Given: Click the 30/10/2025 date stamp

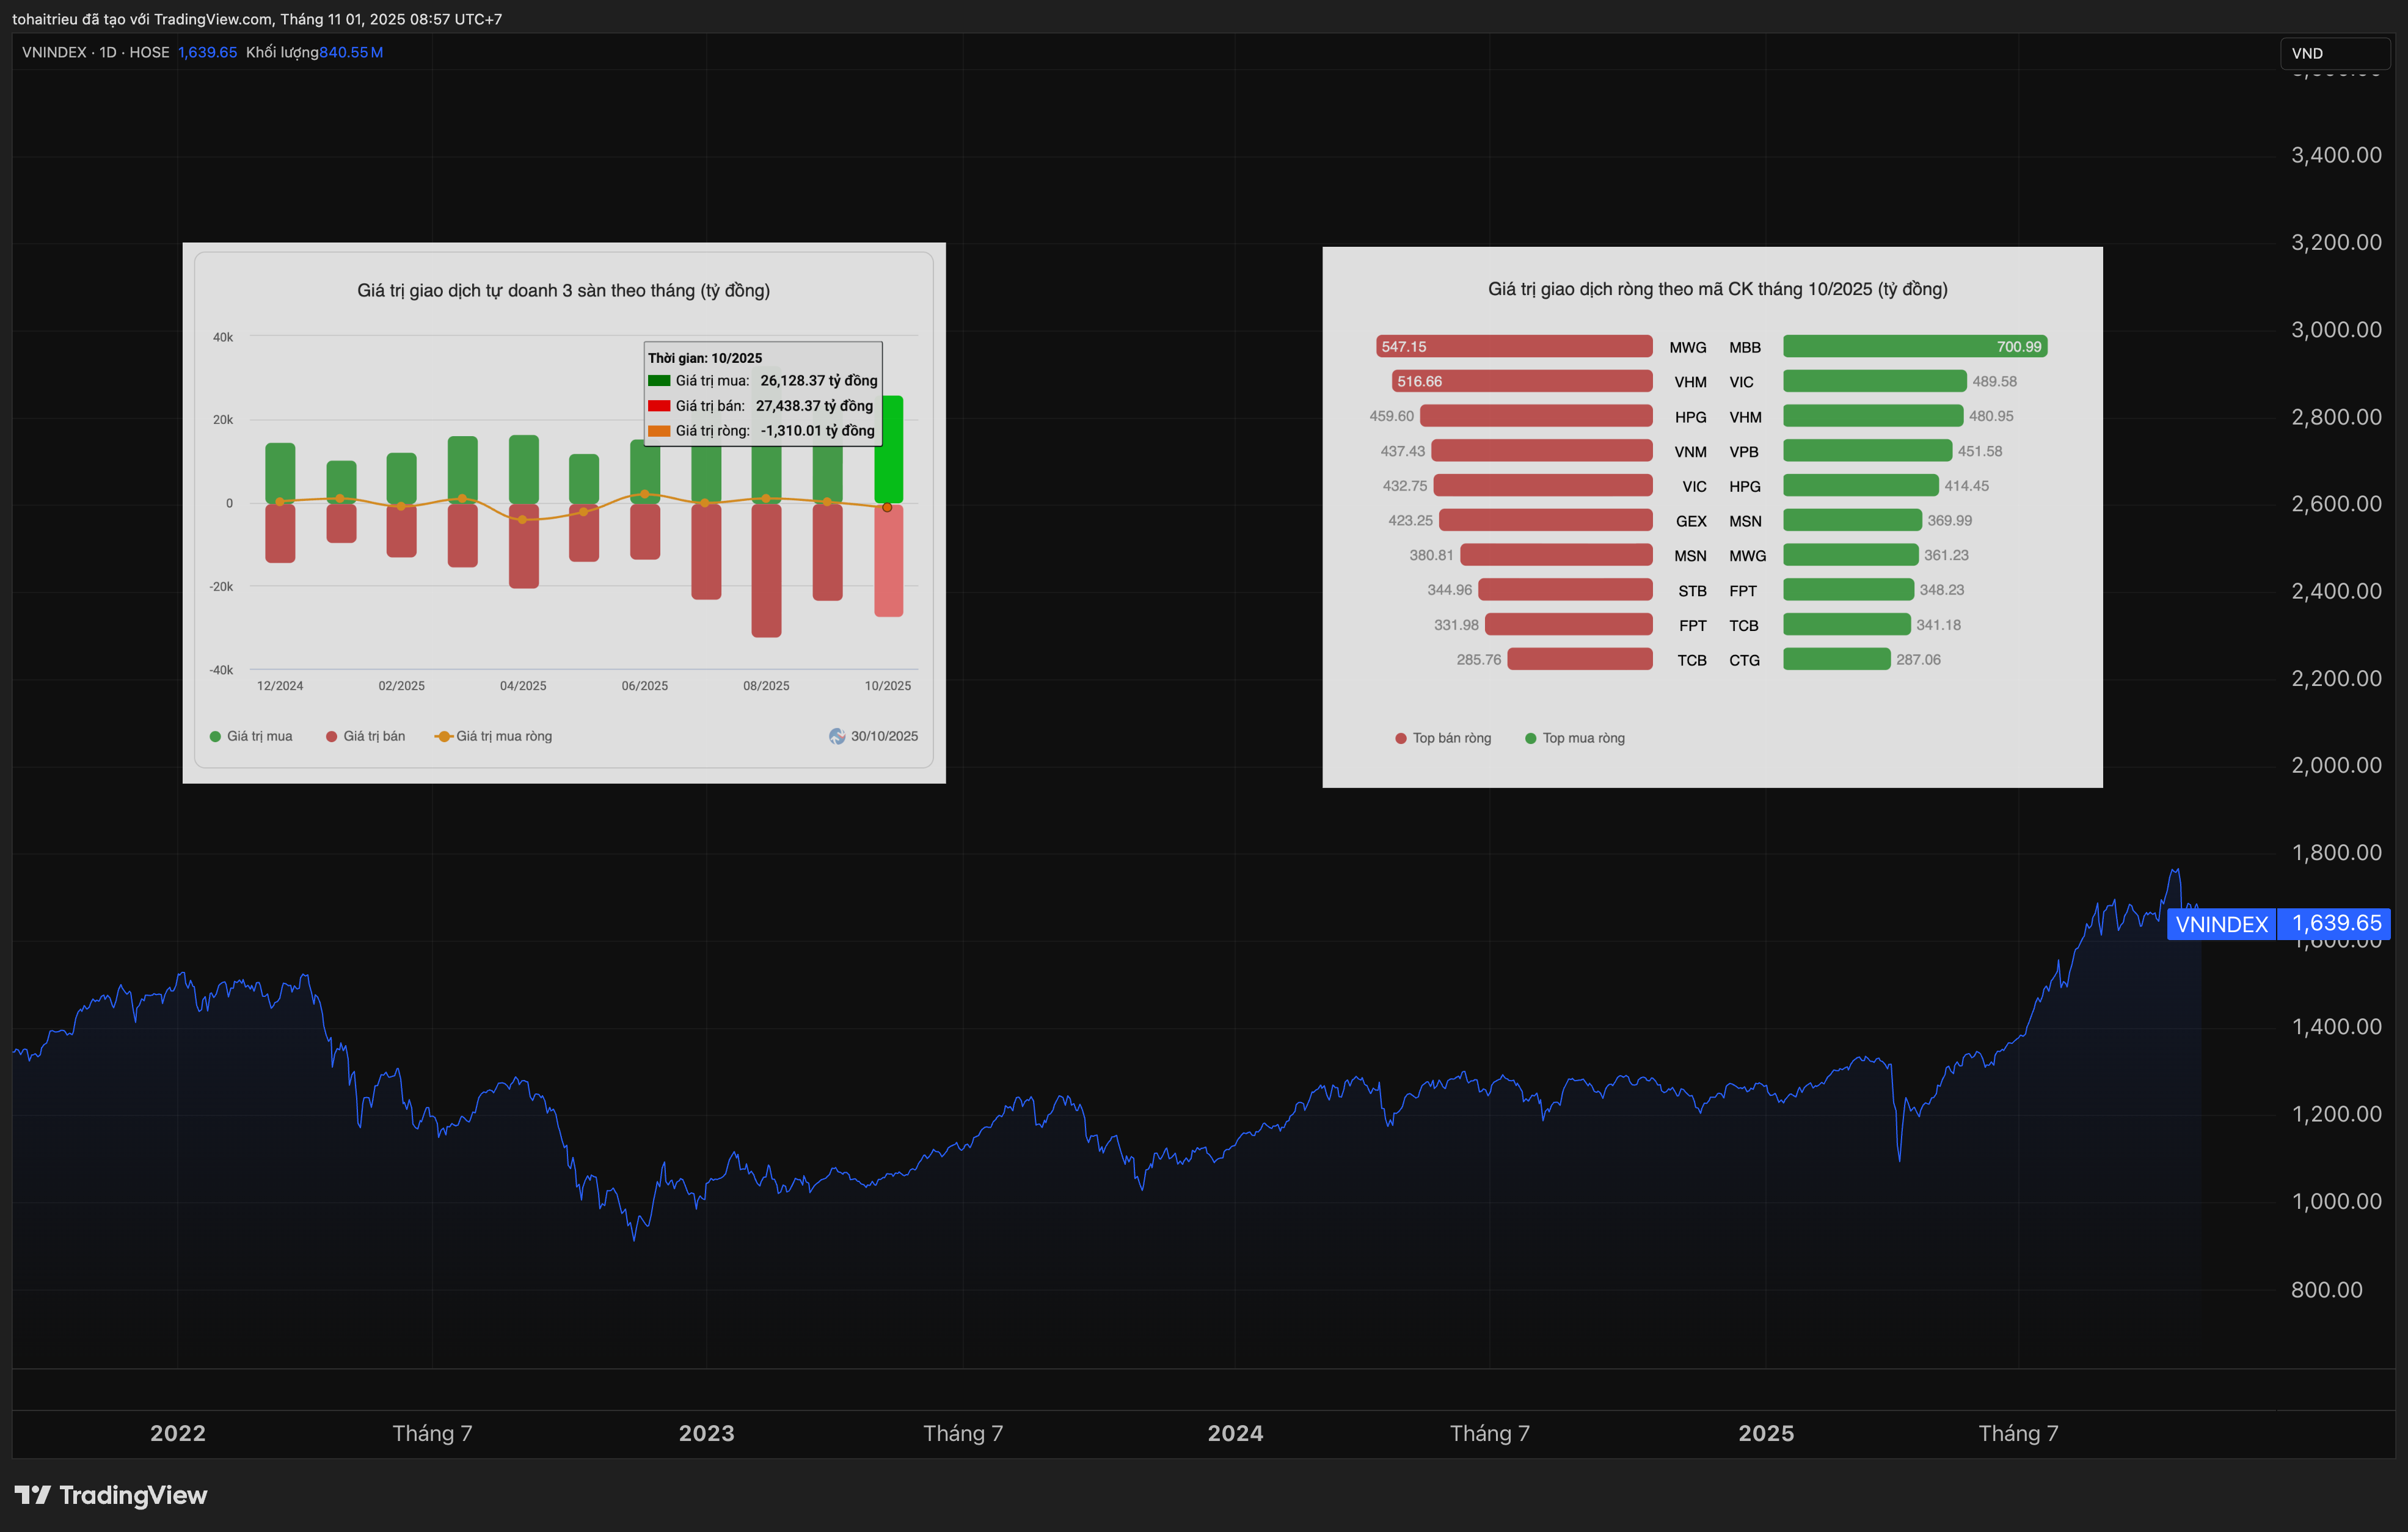Looking at the screenshot, I should tap(884, 736).
